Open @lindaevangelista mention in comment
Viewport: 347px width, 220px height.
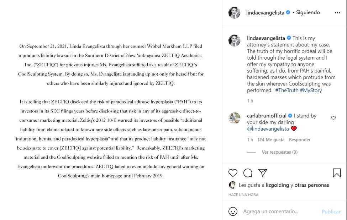coord(268,129)
